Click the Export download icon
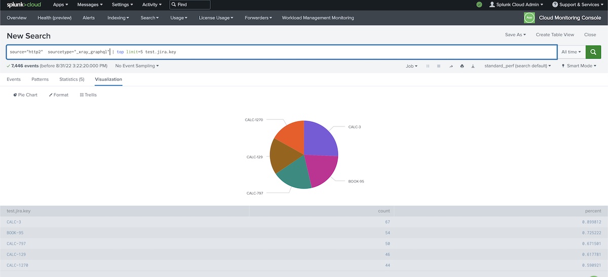 coord(473,66)
